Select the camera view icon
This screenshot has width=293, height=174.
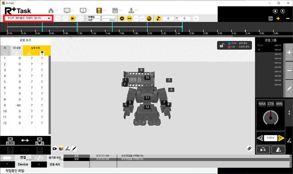tap(55, 148)
